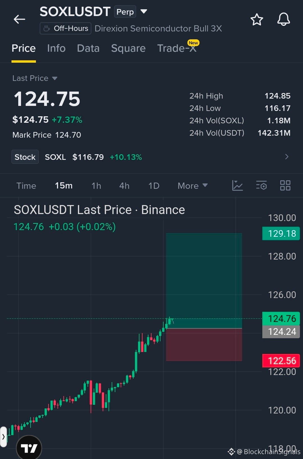Open chart indicators line-graph icon
This screenshot has width=303, height=459.
237,185
